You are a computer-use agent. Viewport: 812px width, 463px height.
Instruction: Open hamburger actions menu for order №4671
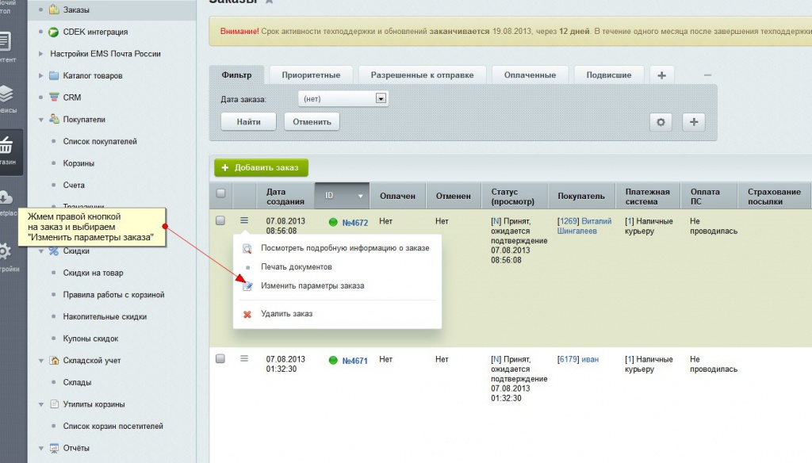pos(244,358)
